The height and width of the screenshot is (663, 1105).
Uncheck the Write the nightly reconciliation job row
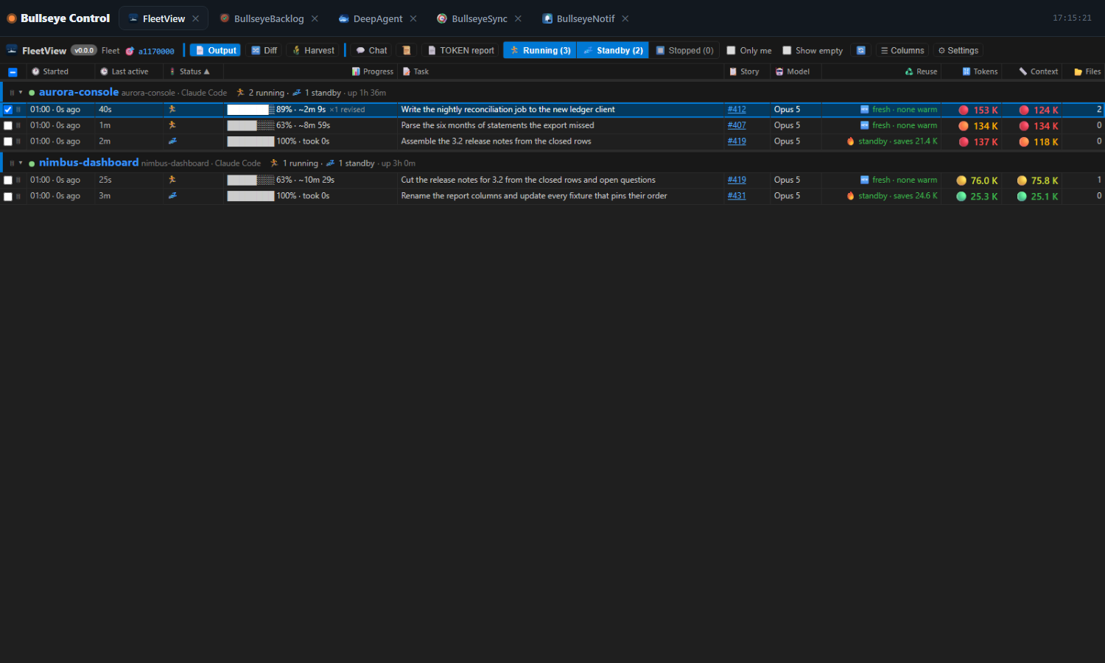8,110
